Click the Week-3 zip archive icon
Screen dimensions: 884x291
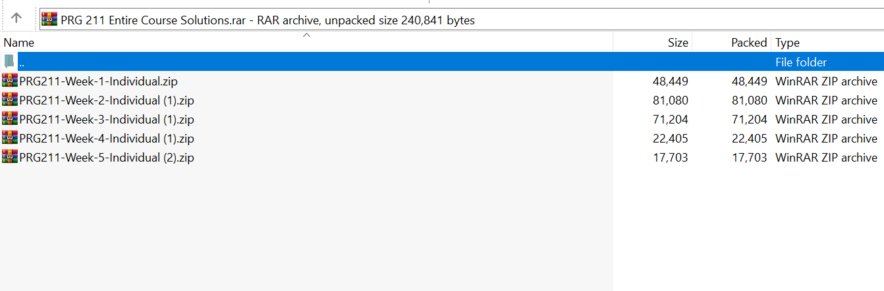pyautogui.click(x=10, y=119)
